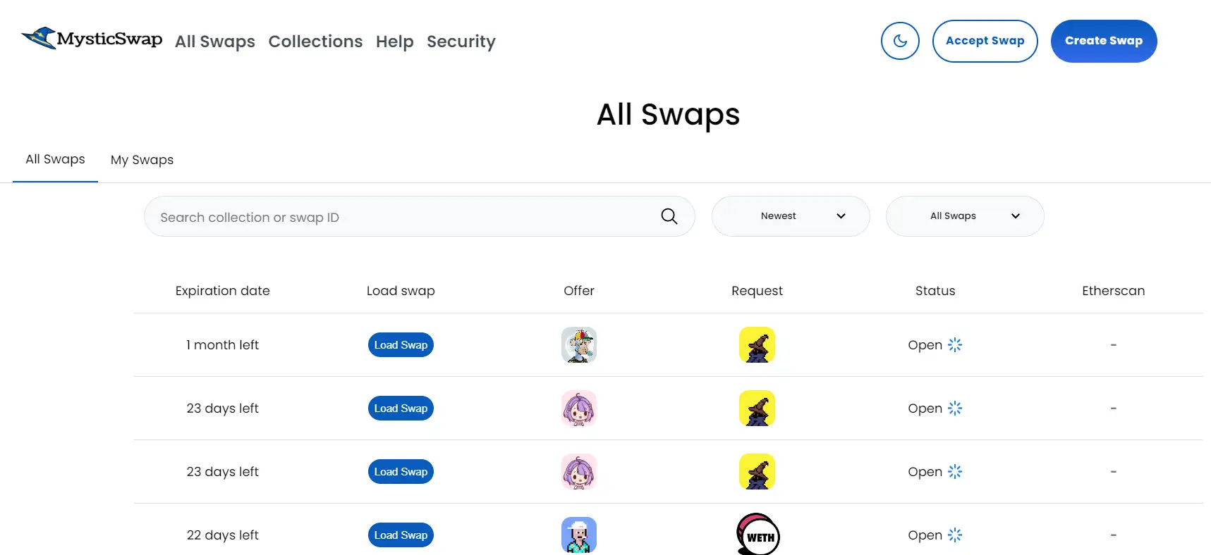Click the yellow wizard request icon in the second row

coord(757,409)
